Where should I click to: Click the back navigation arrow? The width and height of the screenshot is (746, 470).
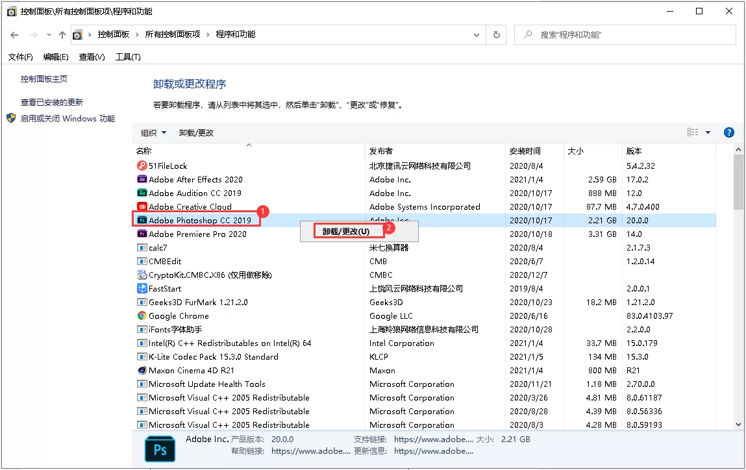[14, 34]
